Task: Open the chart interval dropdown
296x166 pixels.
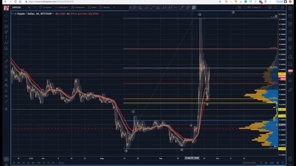Action: coord(29,7)
